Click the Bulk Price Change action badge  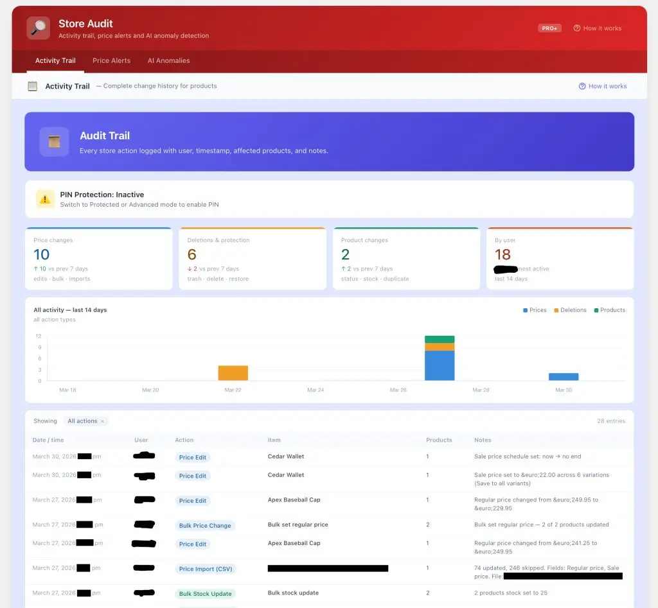(205, 525)
